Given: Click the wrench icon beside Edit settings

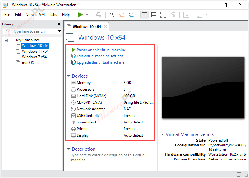Looking at the screenshot, I should pos(74,56).
